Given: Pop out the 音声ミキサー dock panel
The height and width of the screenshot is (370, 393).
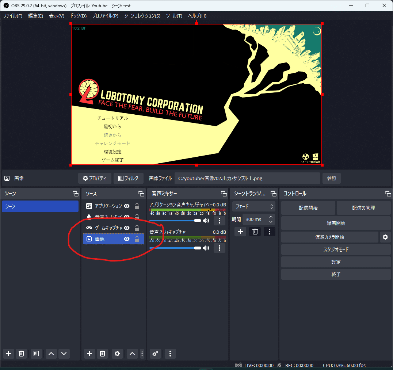Looking at the screenshot, I should pyautogui.click(x=224, y=194).
